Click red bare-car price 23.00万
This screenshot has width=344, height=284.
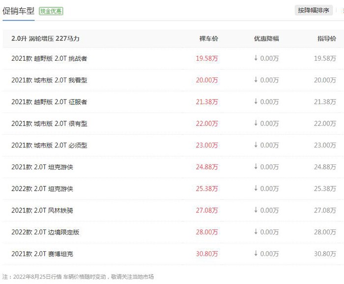(x=207, y=145)
